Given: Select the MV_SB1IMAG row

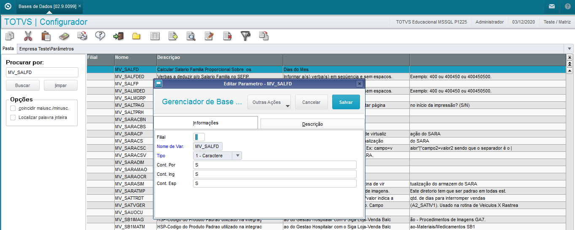Looking at the screenshot, I should pos(326,219).
